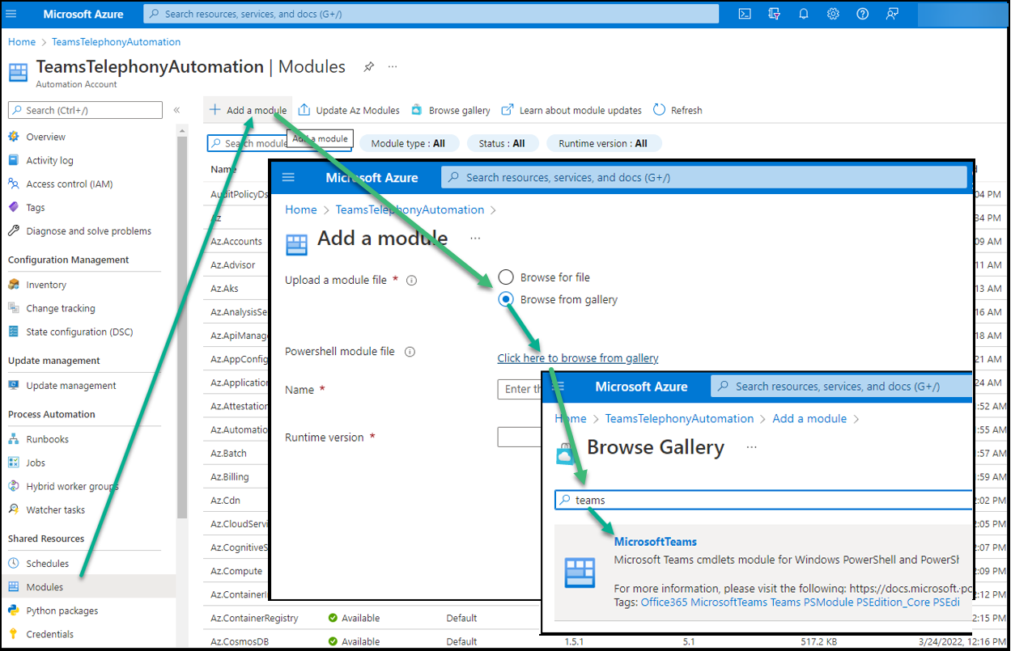Open Runbooks under Process Automation

coord(48,439)
